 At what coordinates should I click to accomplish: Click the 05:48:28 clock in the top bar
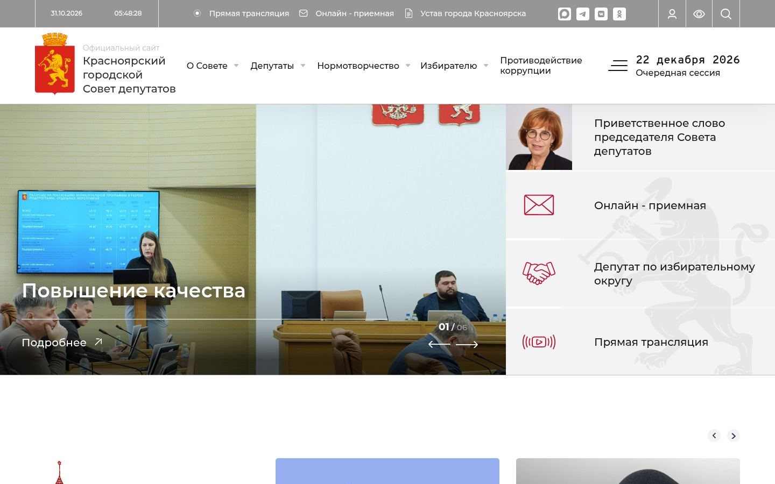click(128, 13)
